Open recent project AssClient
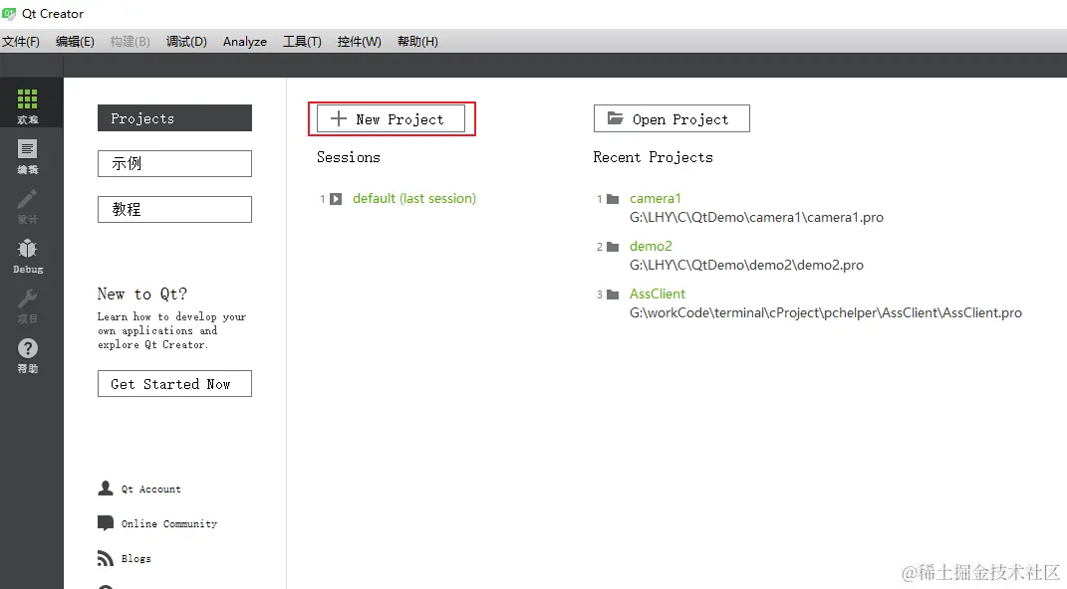The image size is (1067, 589). click(658, 294)
